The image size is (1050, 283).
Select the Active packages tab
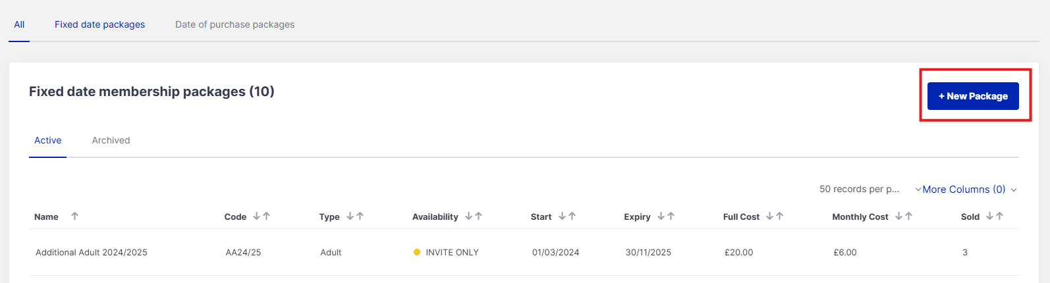tap(47, 140)
